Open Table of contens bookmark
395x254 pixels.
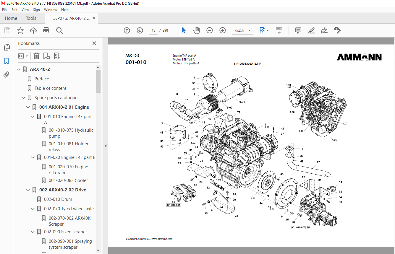coord(51,88)
